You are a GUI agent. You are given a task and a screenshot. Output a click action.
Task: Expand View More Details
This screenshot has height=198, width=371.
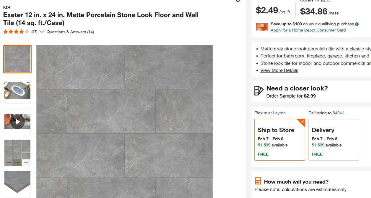279,70
